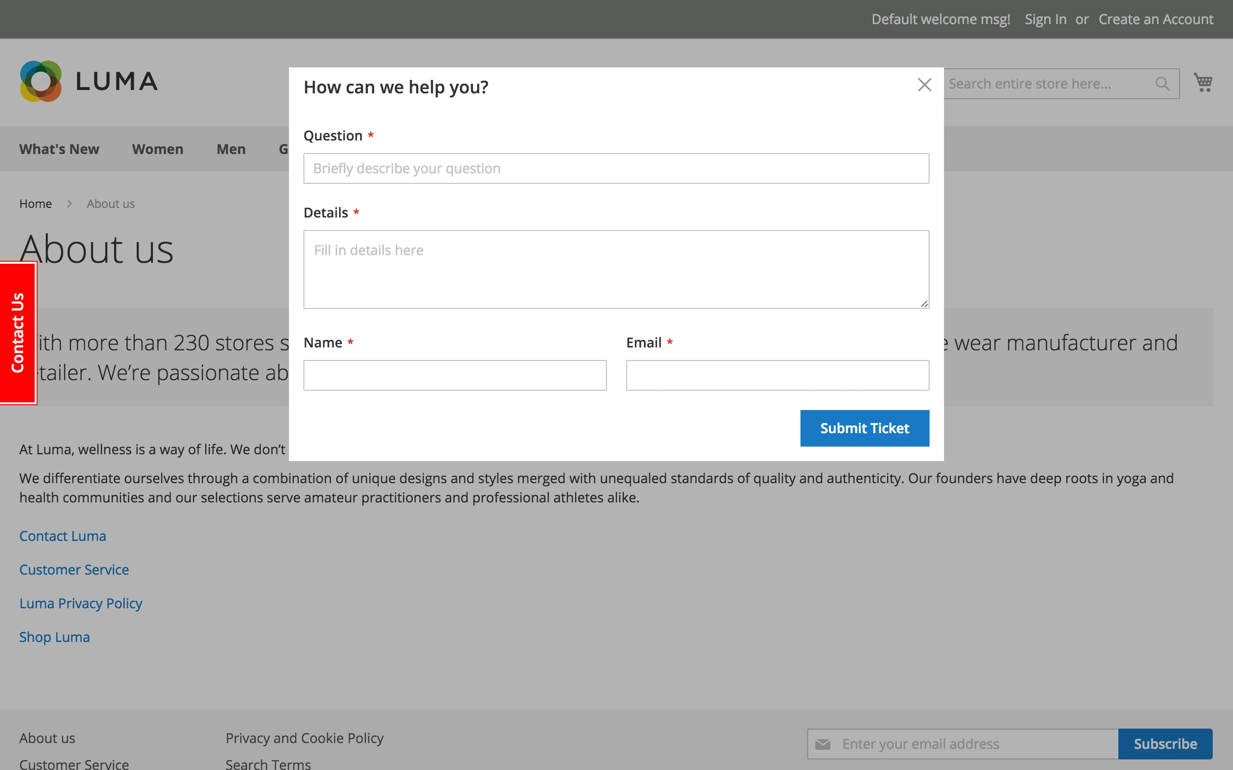The height and width of the screenshot is (770, 1233).
Task: Click the Question input field
Action: (616, 168)
